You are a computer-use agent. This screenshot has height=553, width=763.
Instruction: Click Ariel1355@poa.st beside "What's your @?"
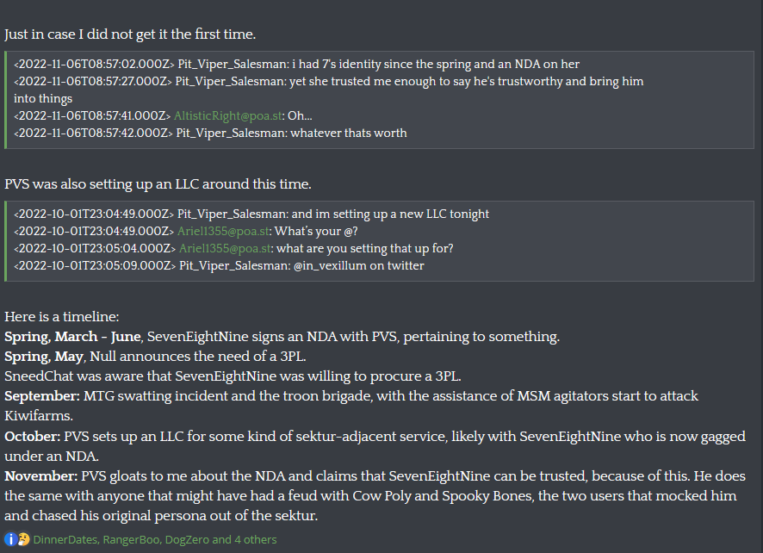coord(224,231)
